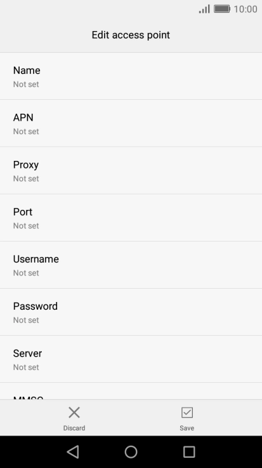Open the Name field entry
Viewport: 262px width, 468px height.
pyautogui.click(x=131, y=76)
